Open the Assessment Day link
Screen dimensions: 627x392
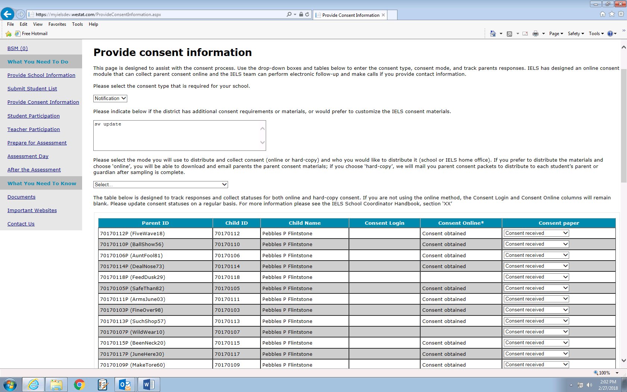tap(28, 156)
